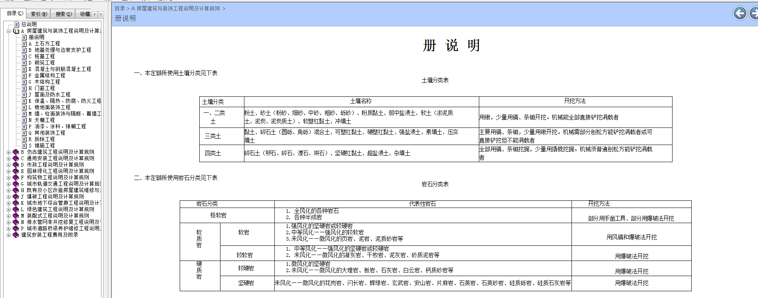Expand the 建筑安装工程费用及附录 node
758x298 pixels.
click(x=8, y=235)
